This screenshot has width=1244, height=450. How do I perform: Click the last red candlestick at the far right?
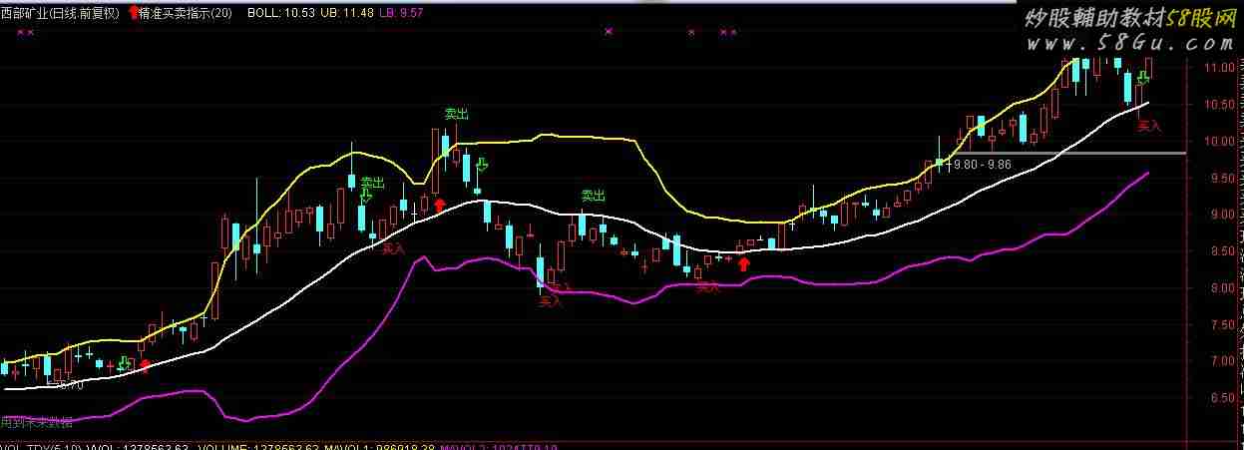[1149, 68]
